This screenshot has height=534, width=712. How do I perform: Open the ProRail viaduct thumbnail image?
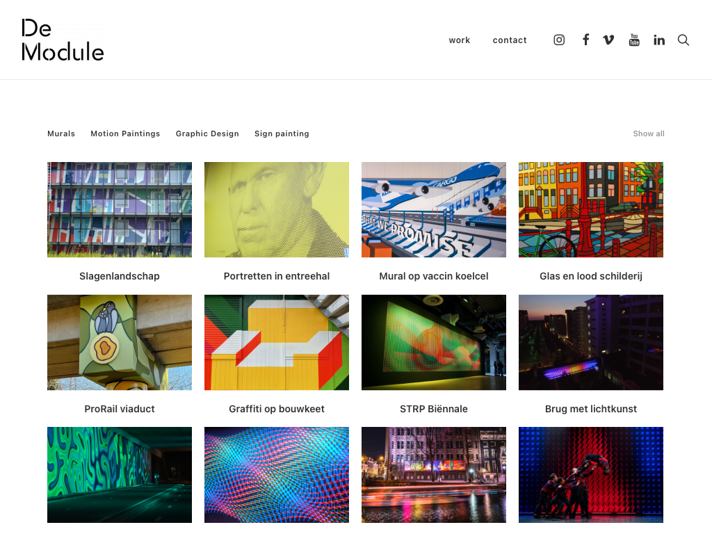tap(120, 342)
